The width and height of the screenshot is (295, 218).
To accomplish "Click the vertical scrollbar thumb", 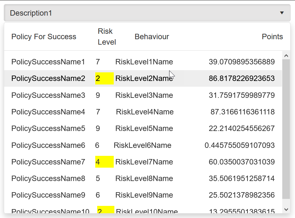I will coord(286,127).
